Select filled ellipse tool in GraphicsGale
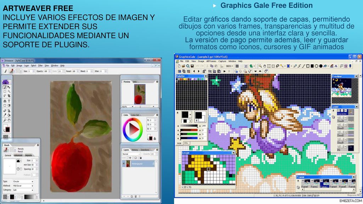This screenshot has height=204, width=363. pos(321,66)
